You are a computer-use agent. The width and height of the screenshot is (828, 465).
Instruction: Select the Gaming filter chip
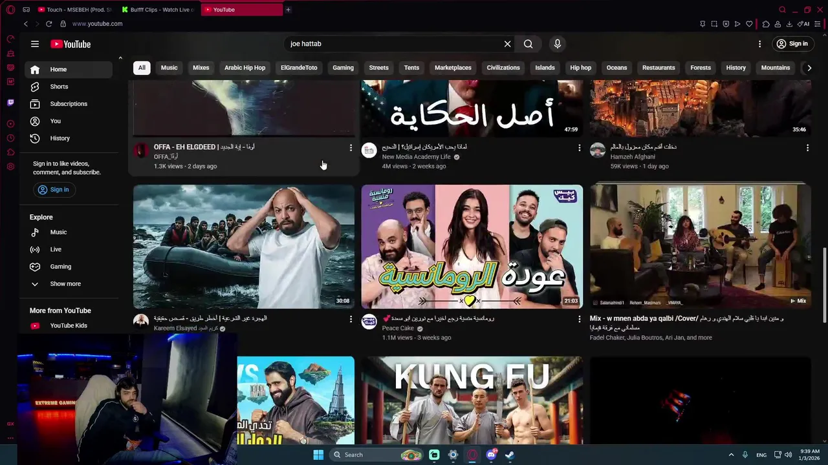tap(343, 68)
